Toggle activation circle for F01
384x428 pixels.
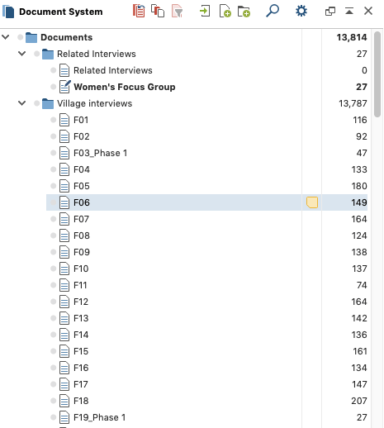coord(54,120)
